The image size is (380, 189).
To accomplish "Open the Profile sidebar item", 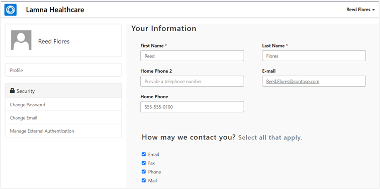I will tap(63, 70).
